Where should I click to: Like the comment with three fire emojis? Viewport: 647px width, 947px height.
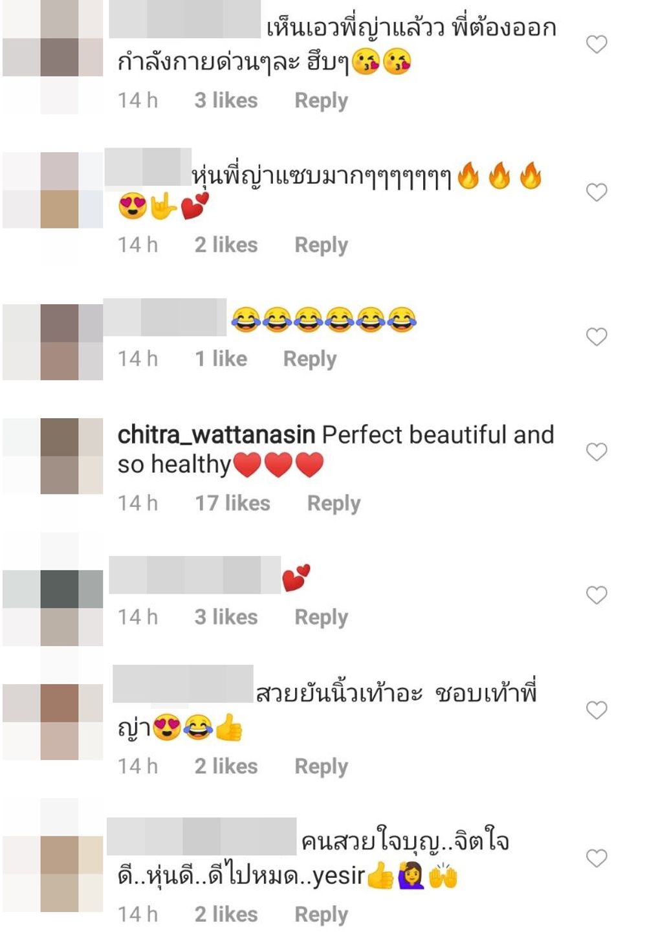(596, 192)
